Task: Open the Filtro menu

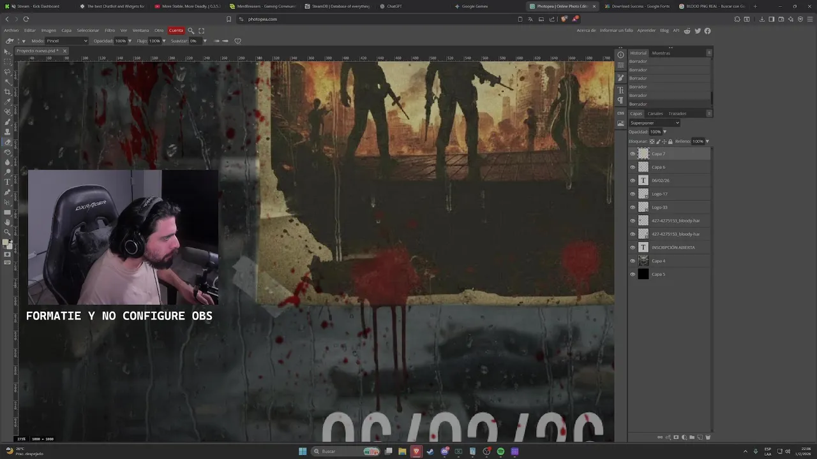Action: pyautogui.click(x=110, y=31)
